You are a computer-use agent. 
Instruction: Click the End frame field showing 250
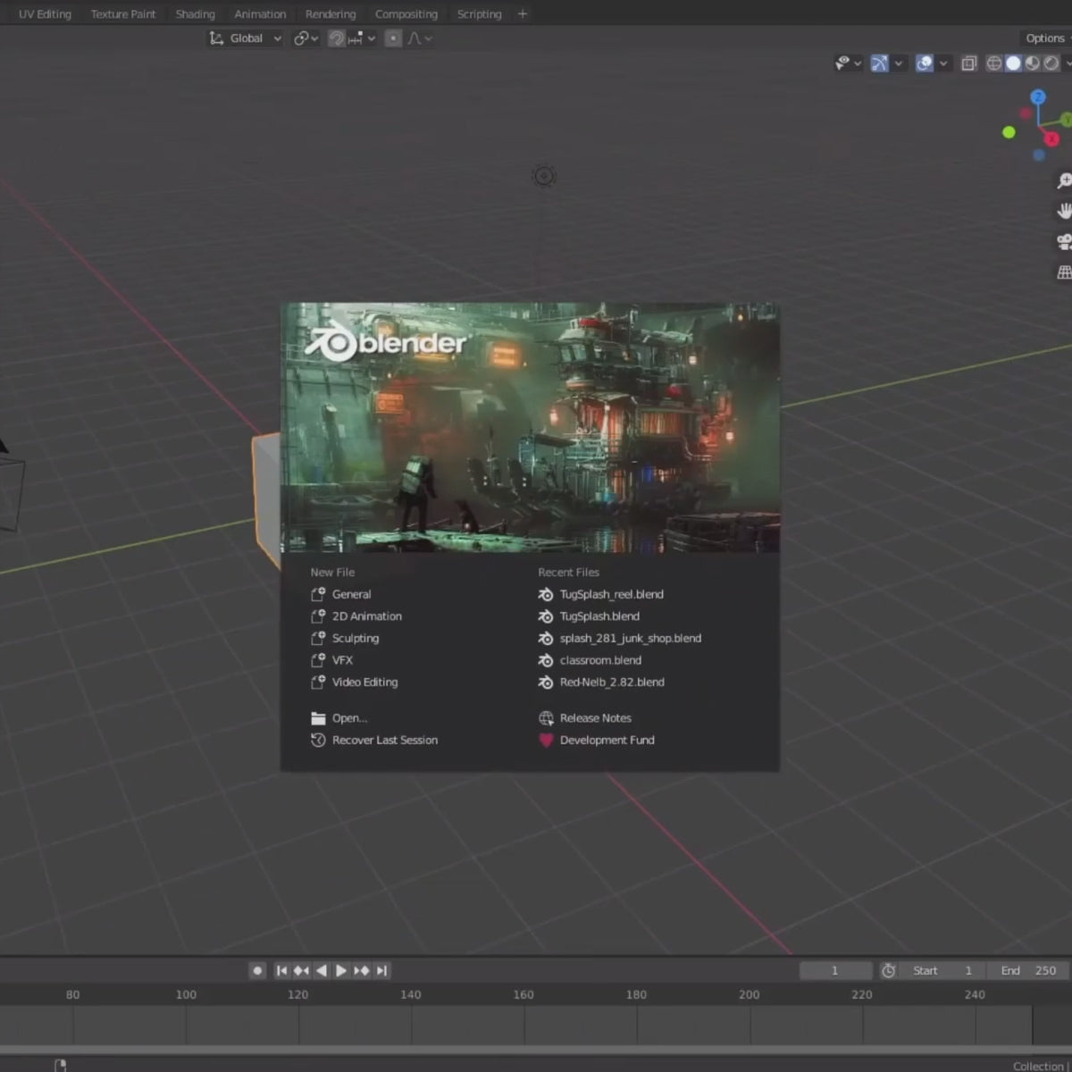(x=1027, y=970)
